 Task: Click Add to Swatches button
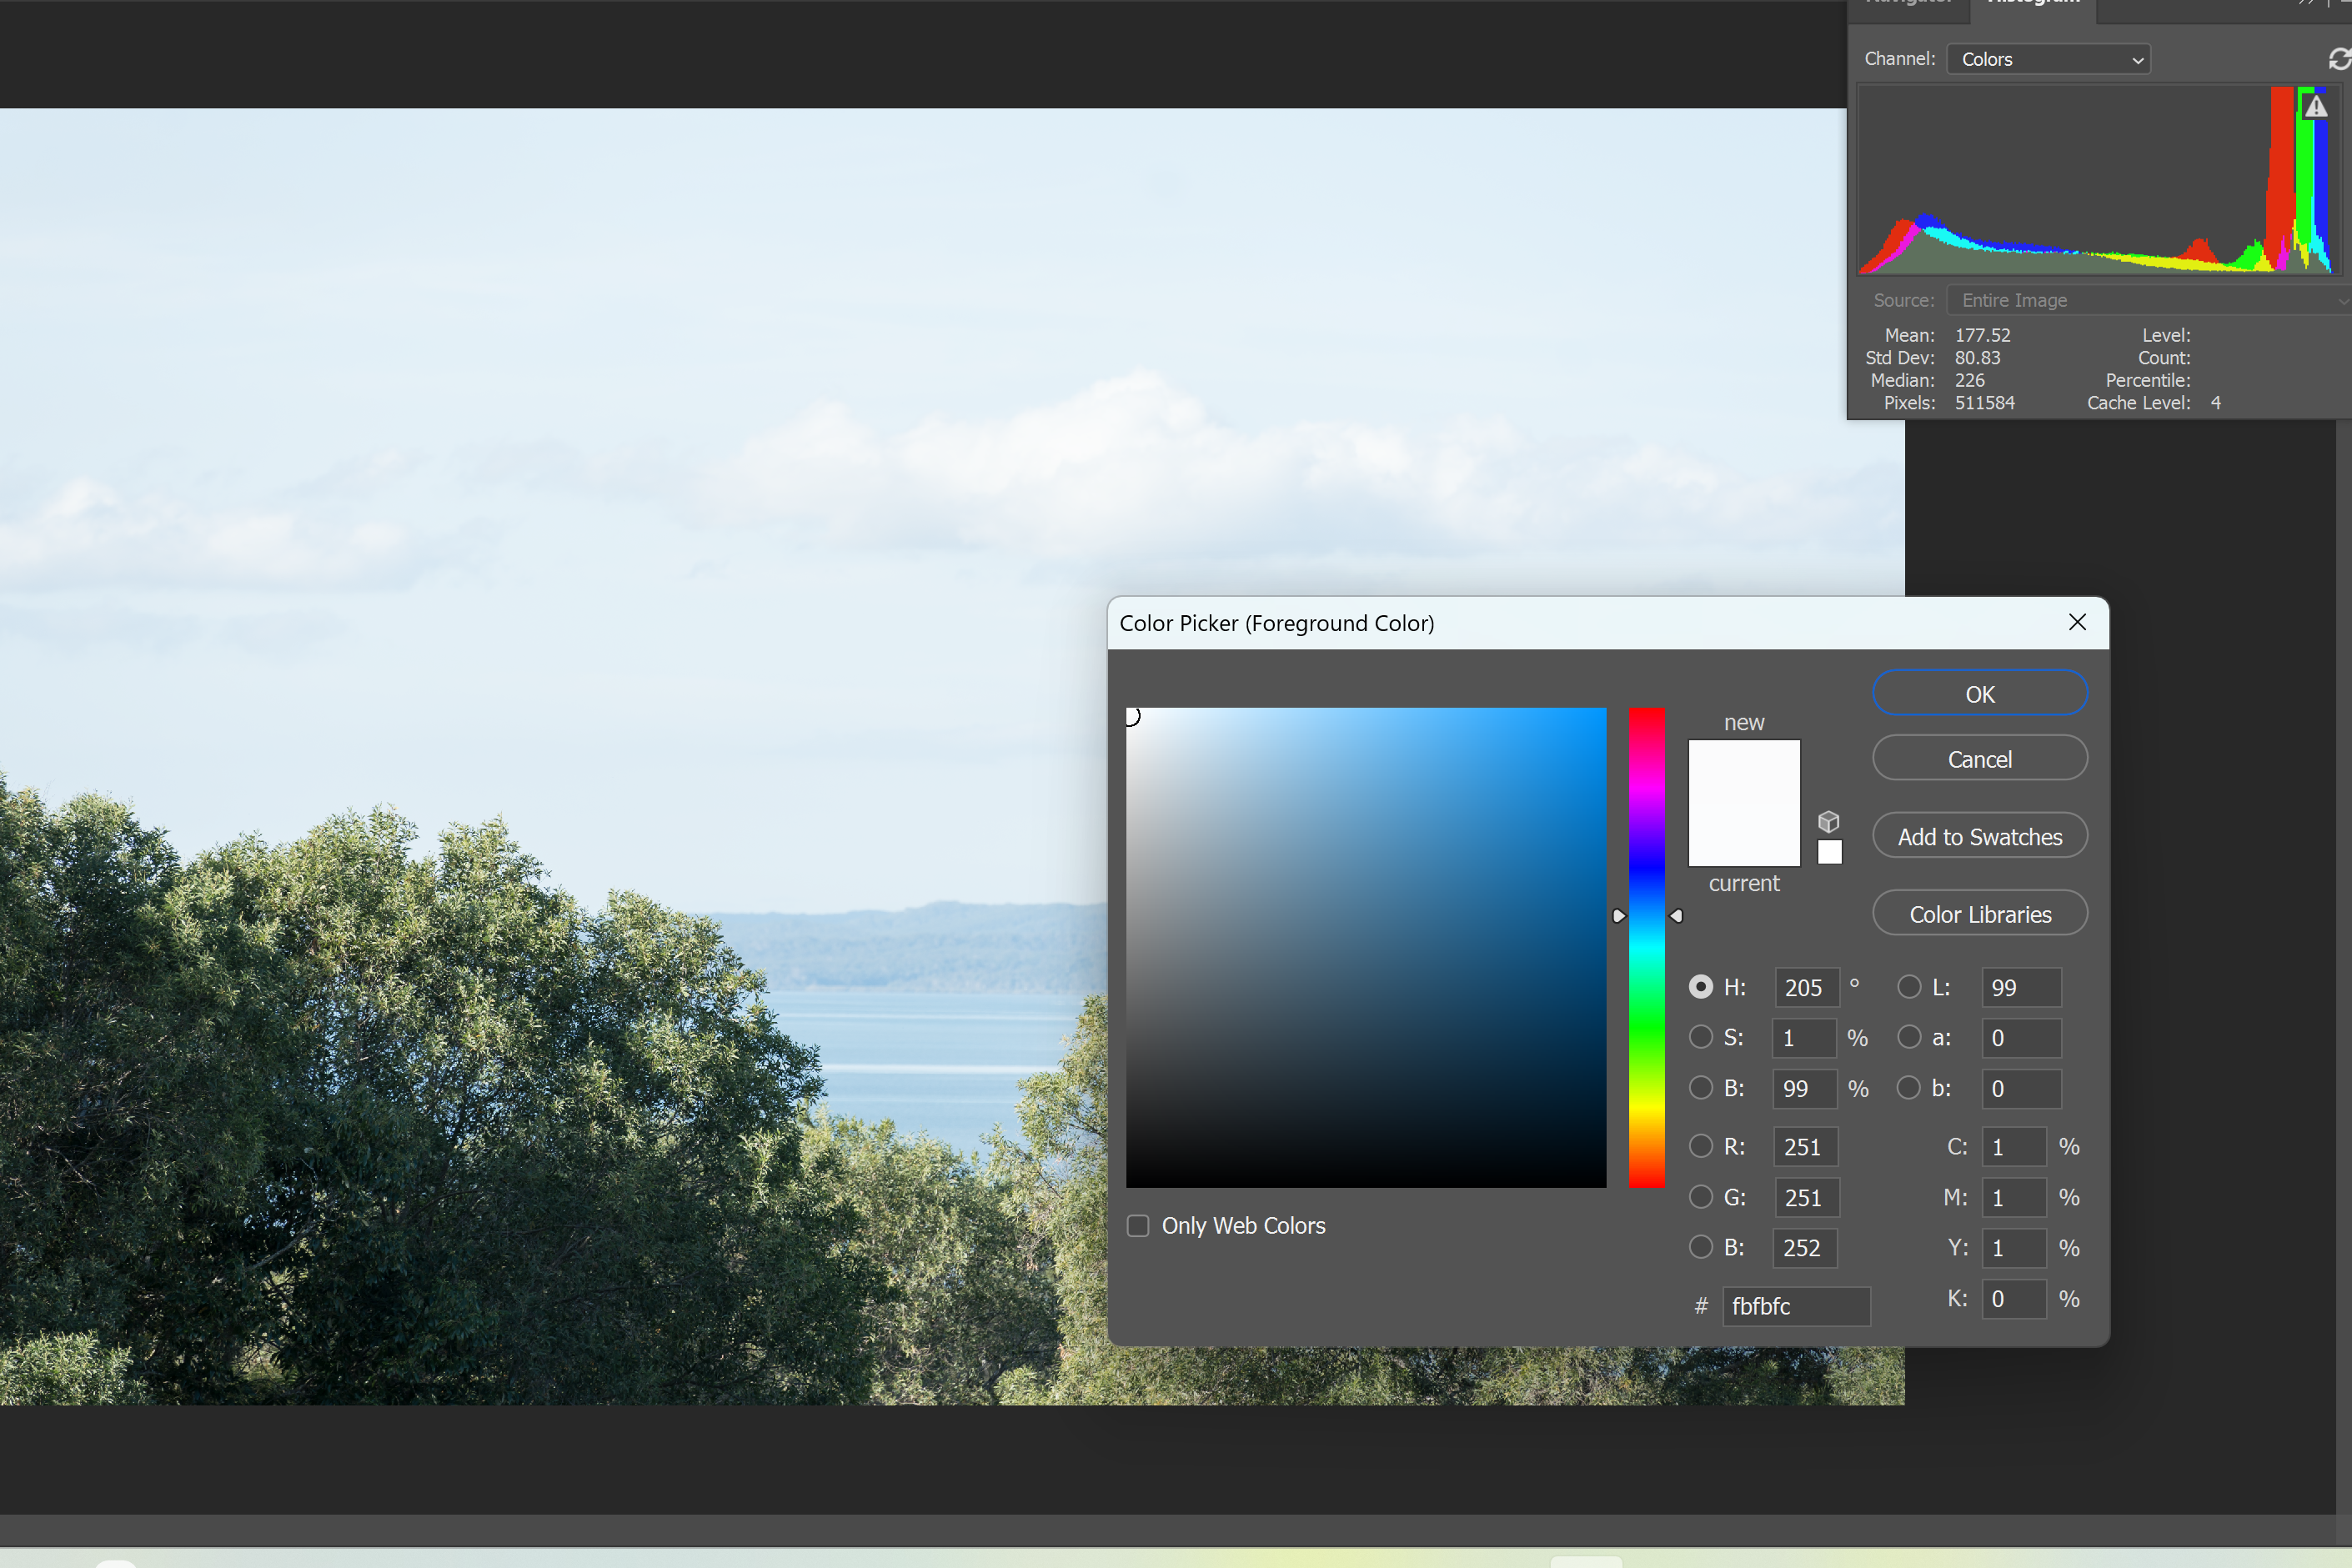(1979, 836)
